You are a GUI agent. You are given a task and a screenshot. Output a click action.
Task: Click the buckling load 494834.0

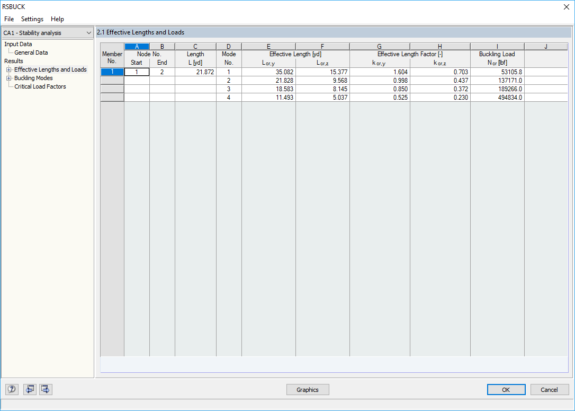pyautogui.click(x=497, y=98)
